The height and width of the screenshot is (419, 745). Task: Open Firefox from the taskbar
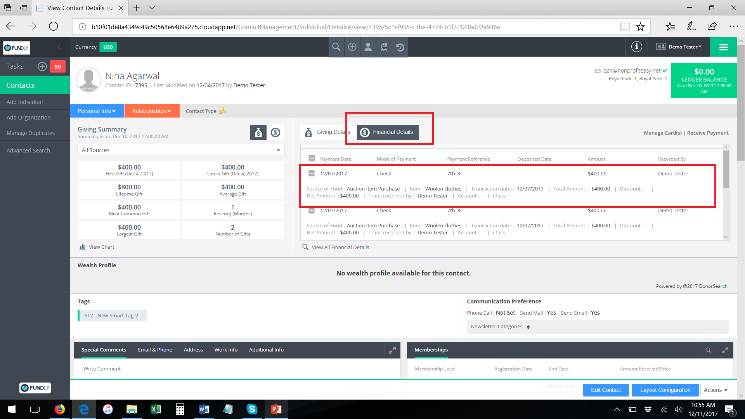[59, 409]
